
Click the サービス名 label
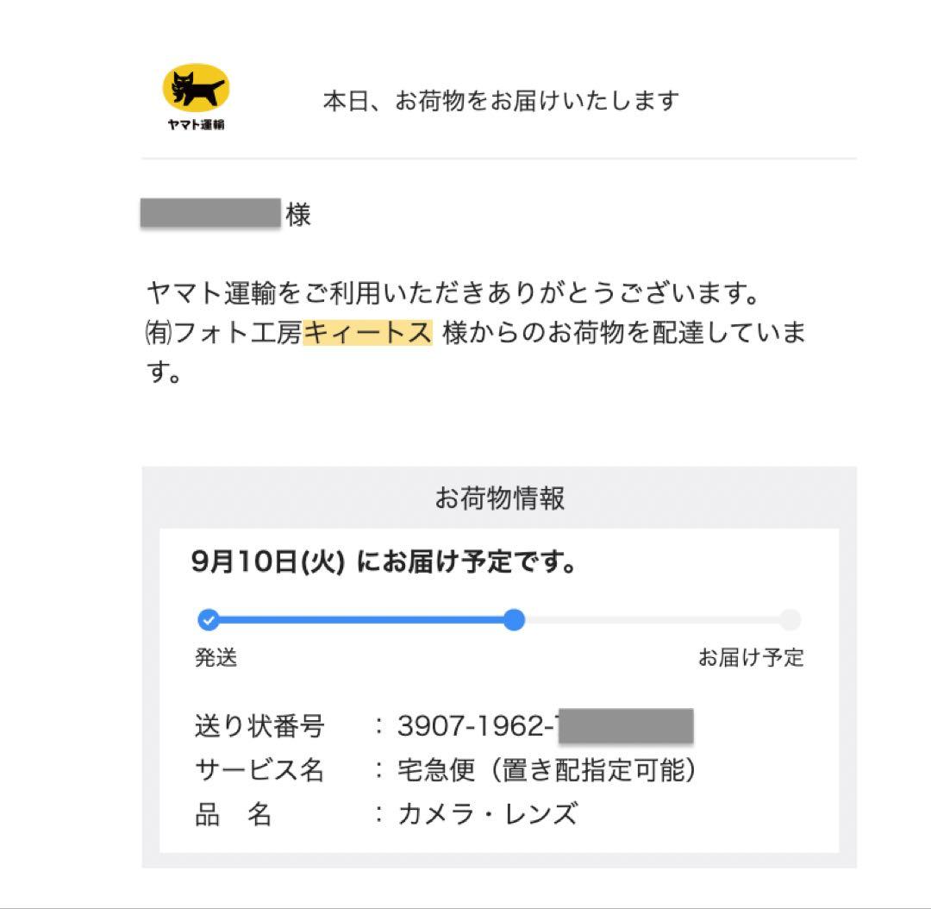pyautogui.click(x=259, y=770)
